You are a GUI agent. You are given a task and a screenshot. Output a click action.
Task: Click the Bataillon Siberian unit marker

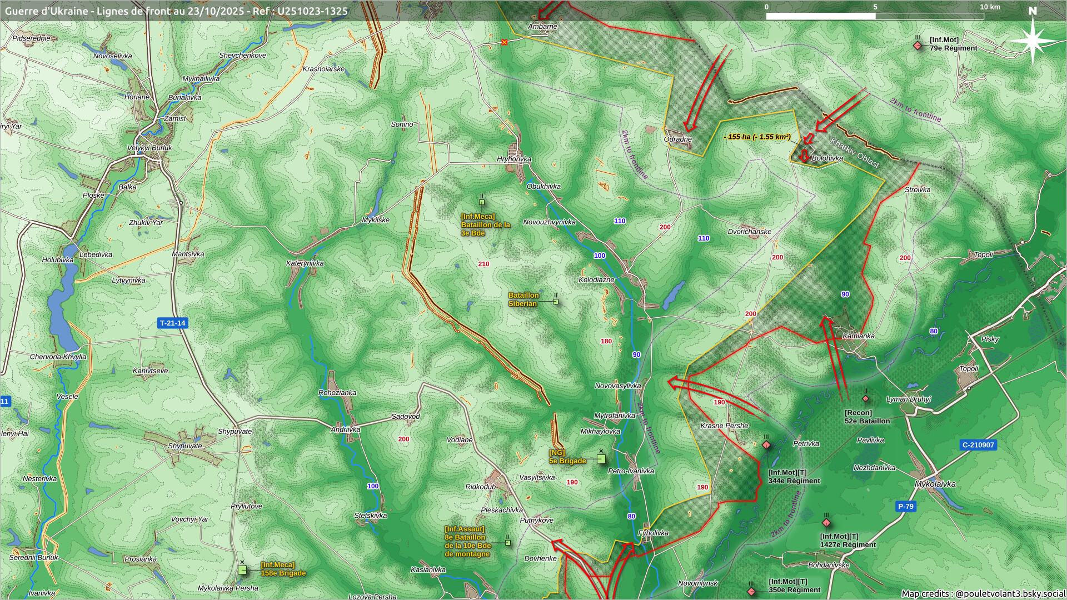pyautogui.click(x=555, y=301)
